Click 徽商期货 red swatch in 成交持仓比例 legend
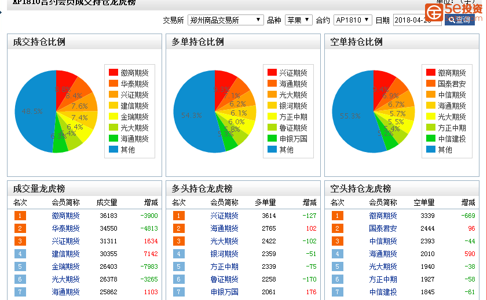 (x=113, y=72)
